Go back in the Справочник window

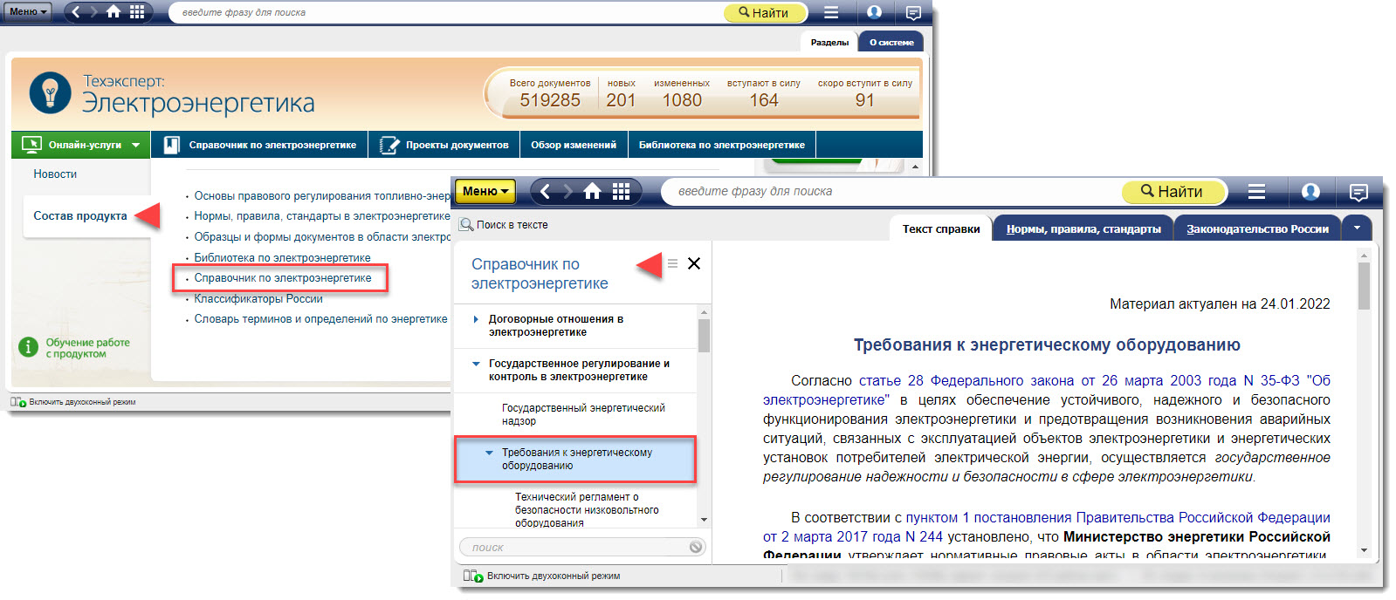click(545, 191)
